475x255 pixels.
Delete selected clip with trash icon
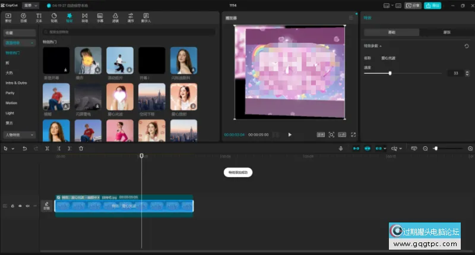pyautogui.click(x=81, y=148)
